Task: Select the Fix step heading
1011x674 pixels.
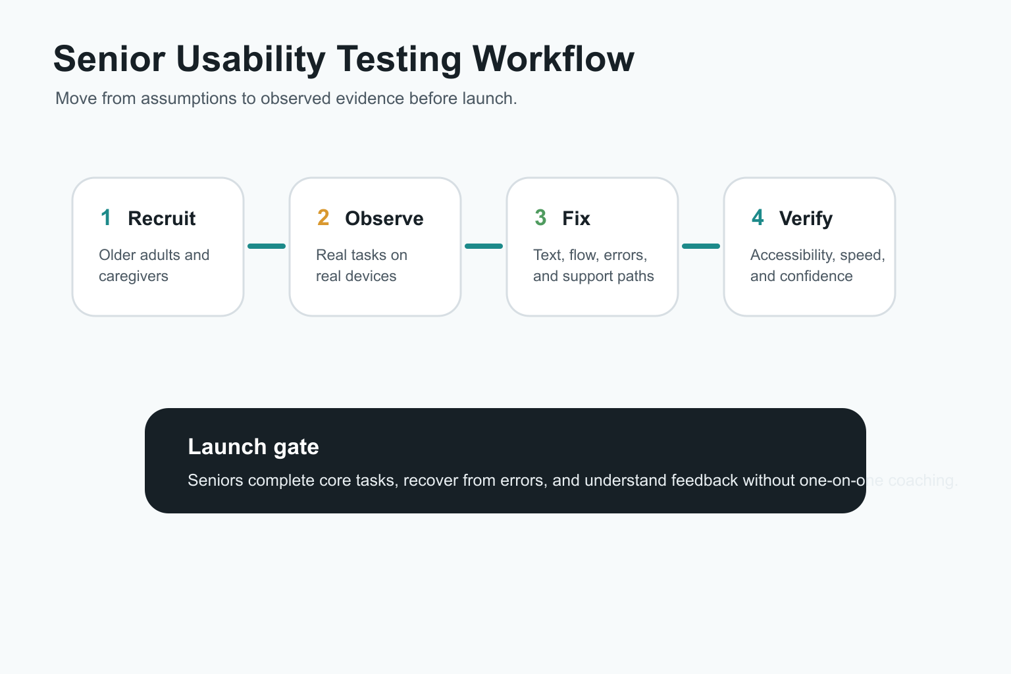Action: click(576, 219)
